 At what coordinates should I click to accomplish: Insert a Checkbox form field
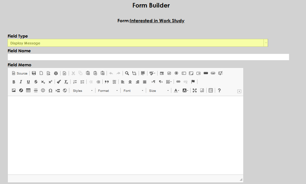pyautogui.click(x=169, y=73)
